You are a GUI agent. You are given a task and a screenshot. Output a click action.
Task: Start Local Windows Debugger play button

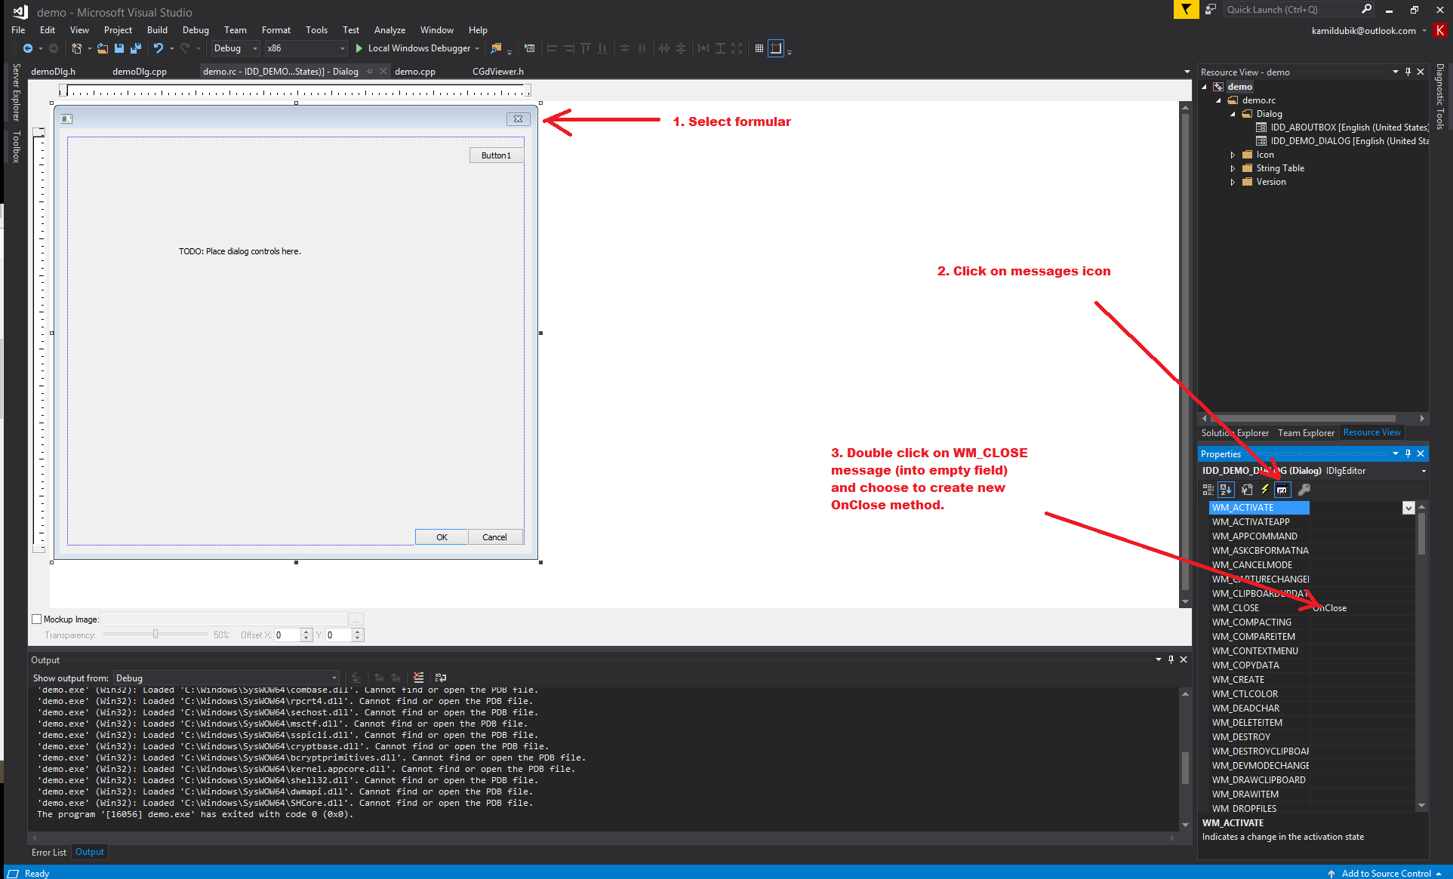(359, 48)
